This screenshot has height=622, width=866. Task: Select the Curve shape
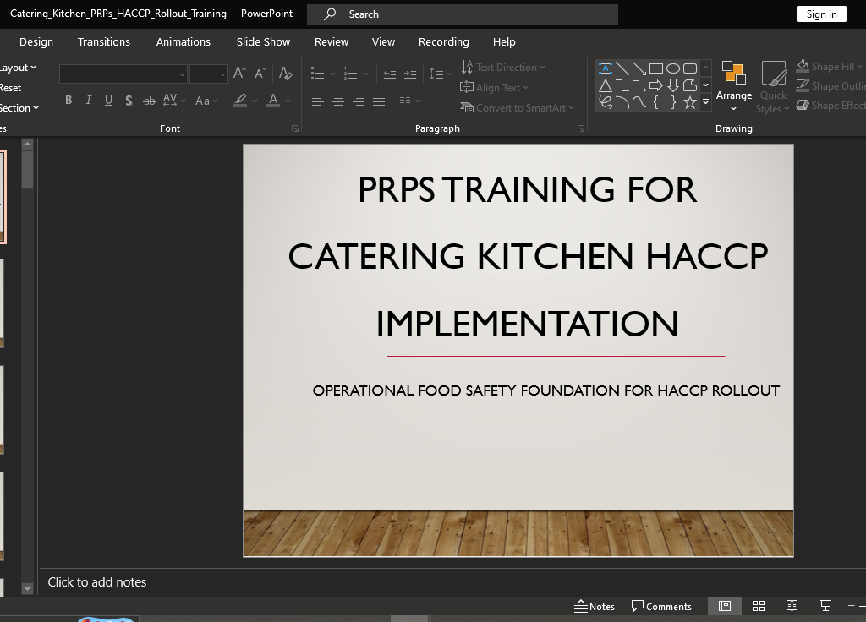639,102
